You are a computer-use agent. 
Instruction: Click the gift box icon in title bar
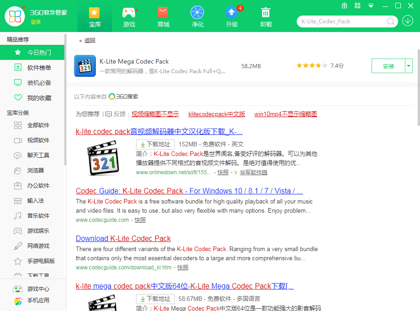345,5
